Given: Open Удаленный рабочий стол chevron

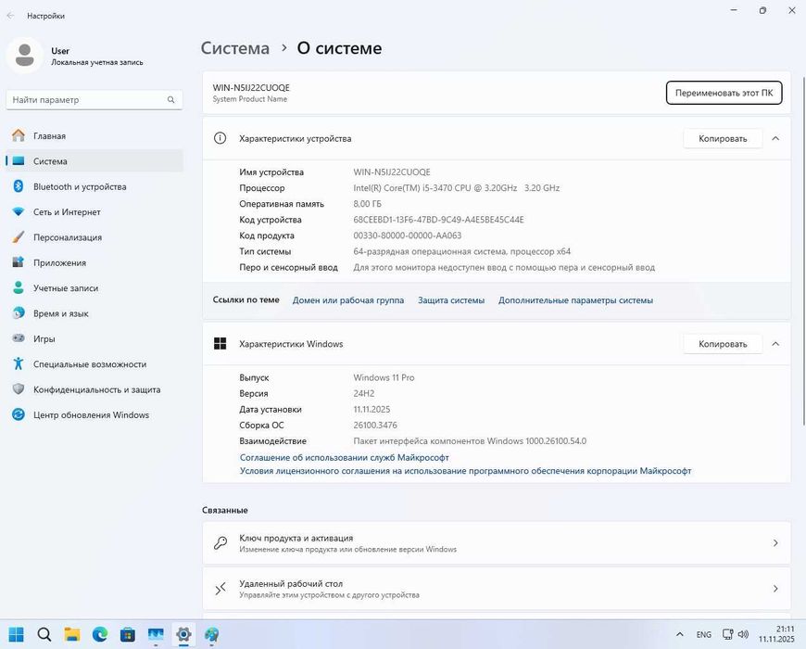Looking at the screenshot, I should [775, 589].
